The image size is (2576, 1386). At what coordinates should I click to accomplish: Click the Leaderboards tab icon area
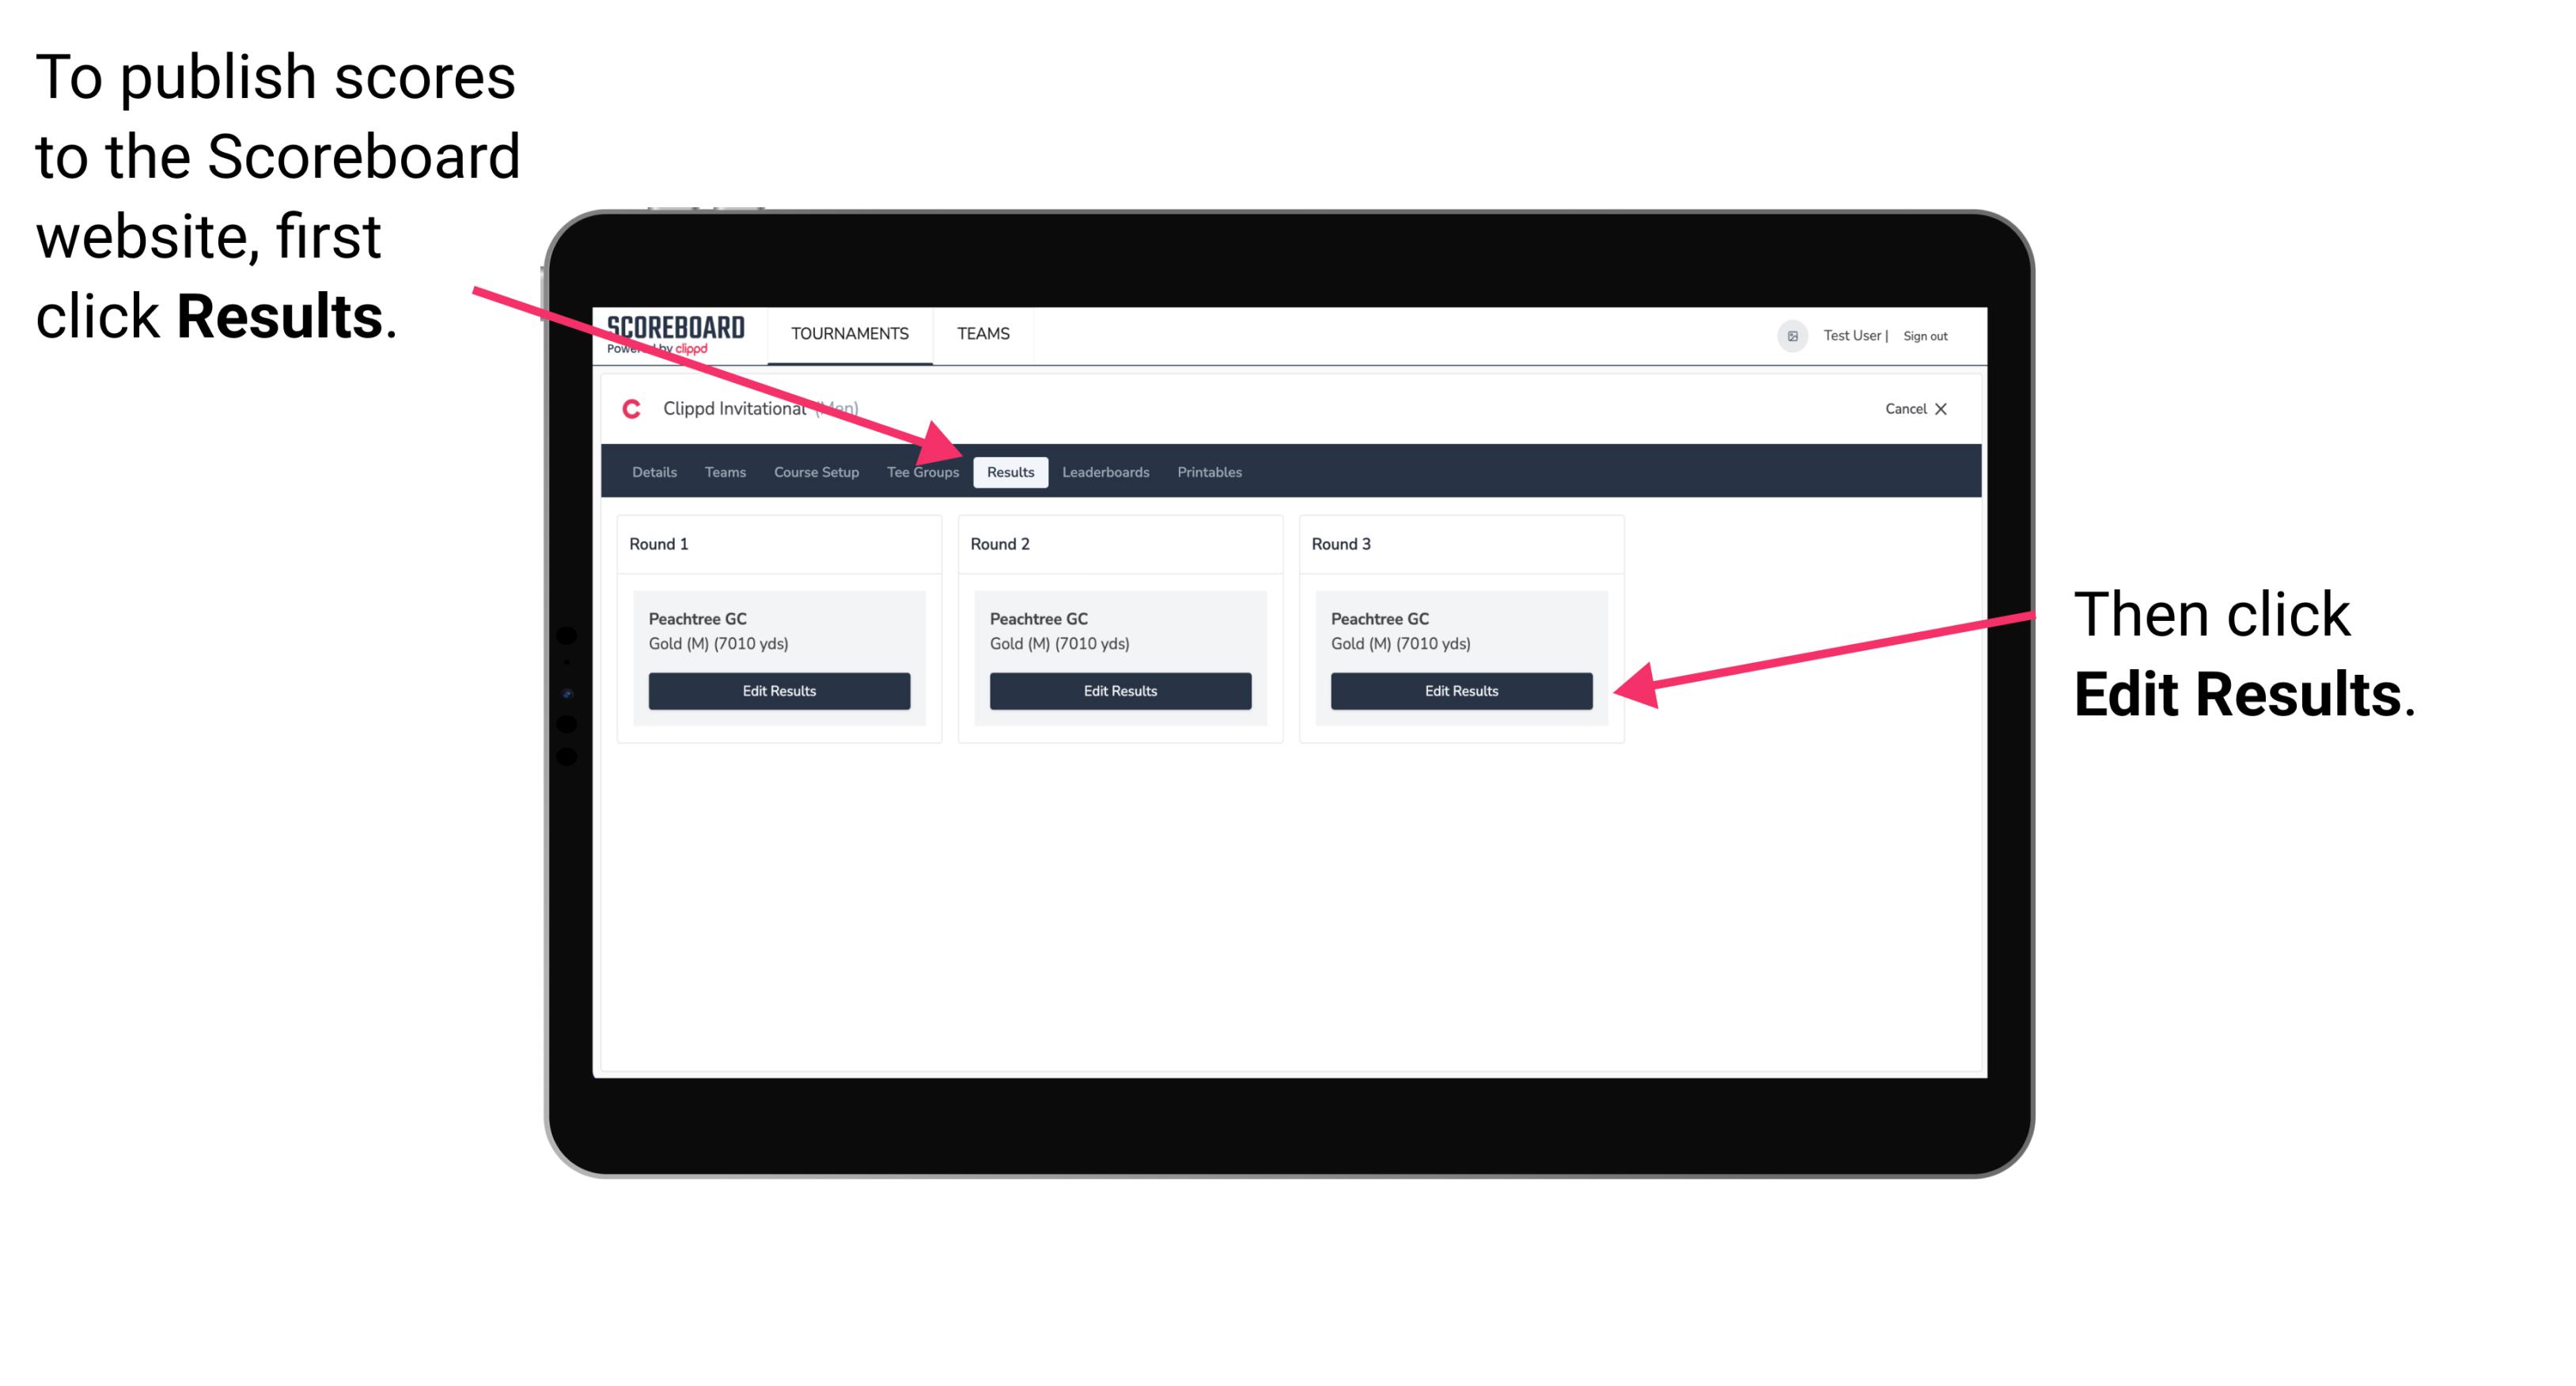pyautogui.click(x=1106, y=471)
